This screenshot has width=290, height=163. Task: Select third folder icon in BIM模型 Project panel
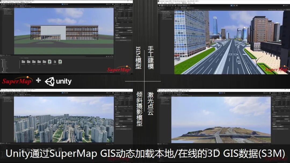click(34, 62)
